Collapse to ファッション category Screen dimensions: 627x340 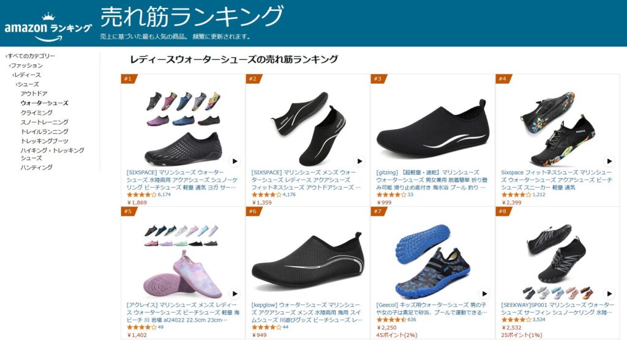pyautogui.click(x=26, y=65)
